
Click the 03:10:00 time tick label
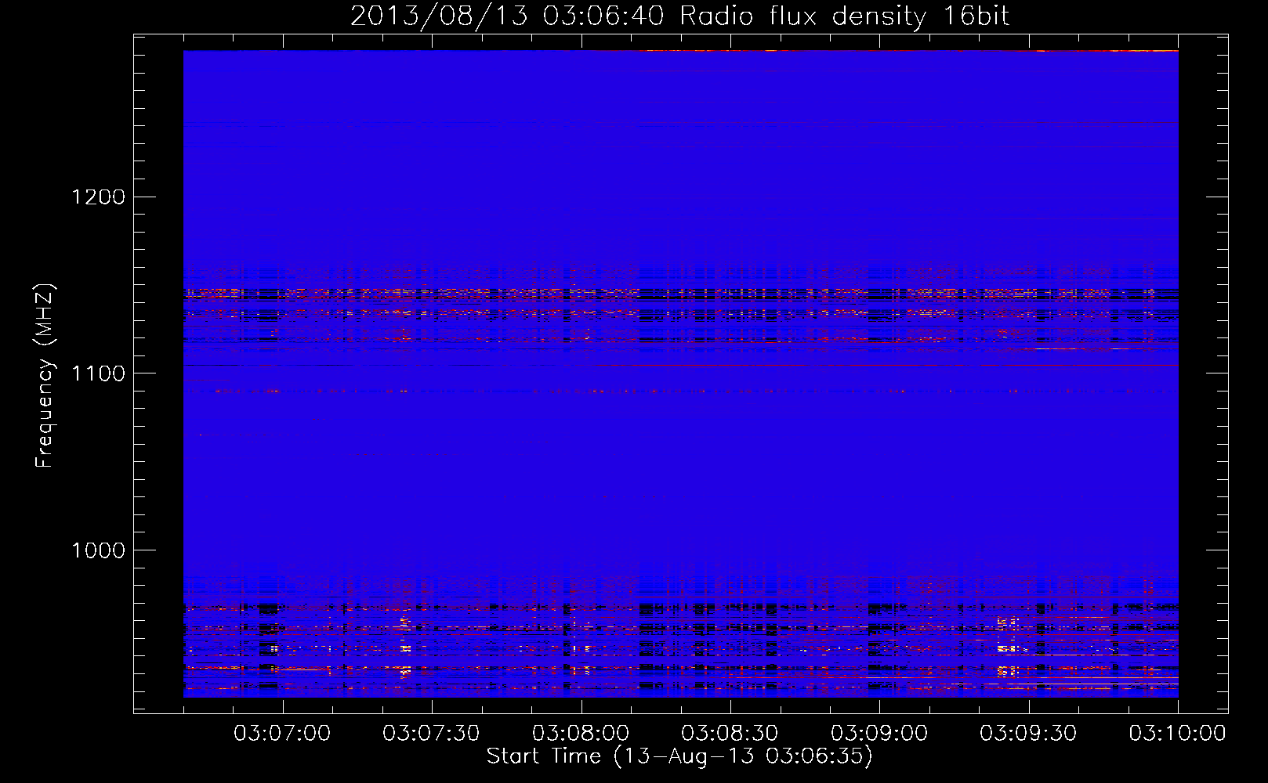pyautogui.click(x=1177, y=733)
